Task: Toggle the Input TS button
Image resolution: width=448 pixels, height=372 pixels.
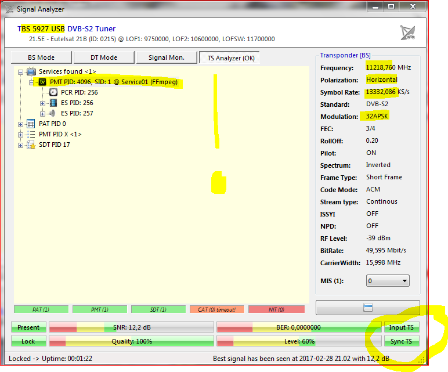Action: (401, 327)
